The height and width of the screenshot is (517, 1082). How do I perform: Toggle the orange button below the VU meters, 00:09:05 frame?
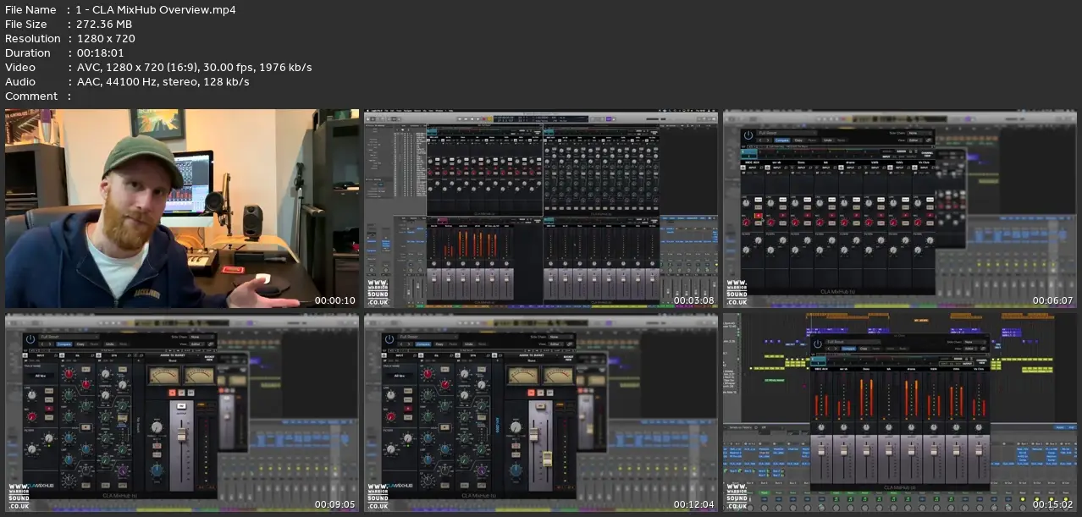coord(172,393)
